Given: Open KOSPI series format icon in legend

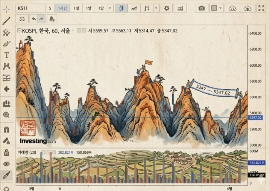Looking at the screenshot, I should coord(84,31).
